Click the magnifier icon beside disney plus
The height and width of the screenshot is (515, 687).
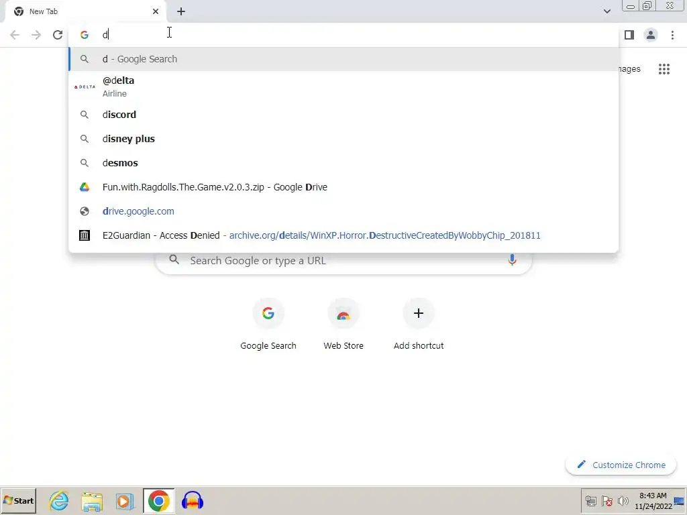coord(84,138)
